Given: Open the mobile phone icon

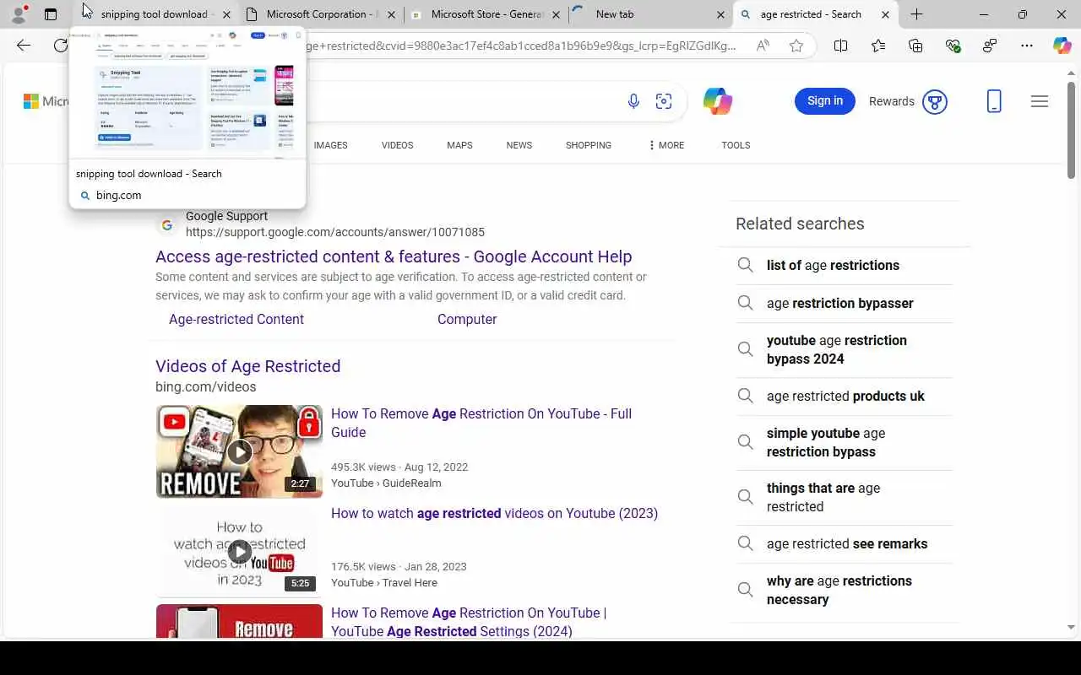Looking at the screenshot, I should click(x=994, y=101).
